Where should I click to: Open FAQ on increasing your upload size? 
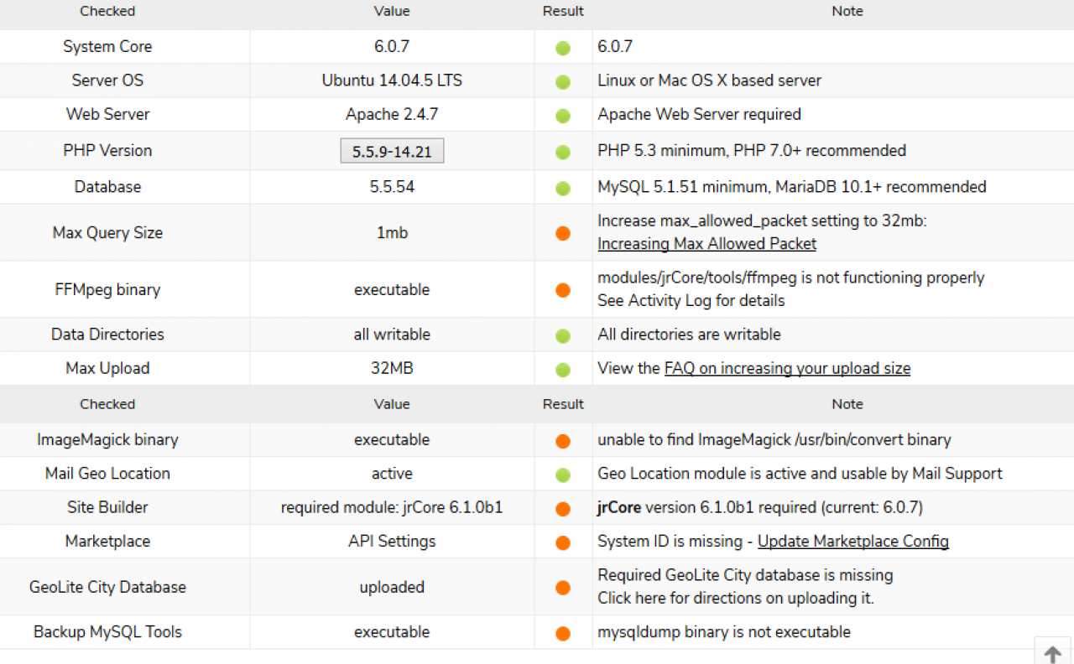pyautogui.click(x=787, y=368)
